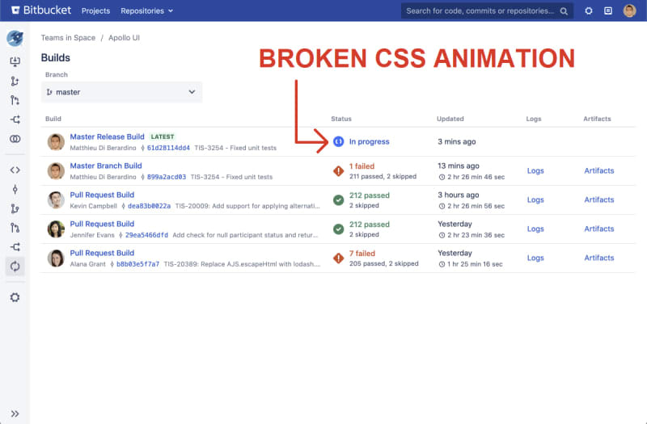Click the Apollo UI rocket project avatar
This screenshot has width=647, height=424.
[15, 38]
